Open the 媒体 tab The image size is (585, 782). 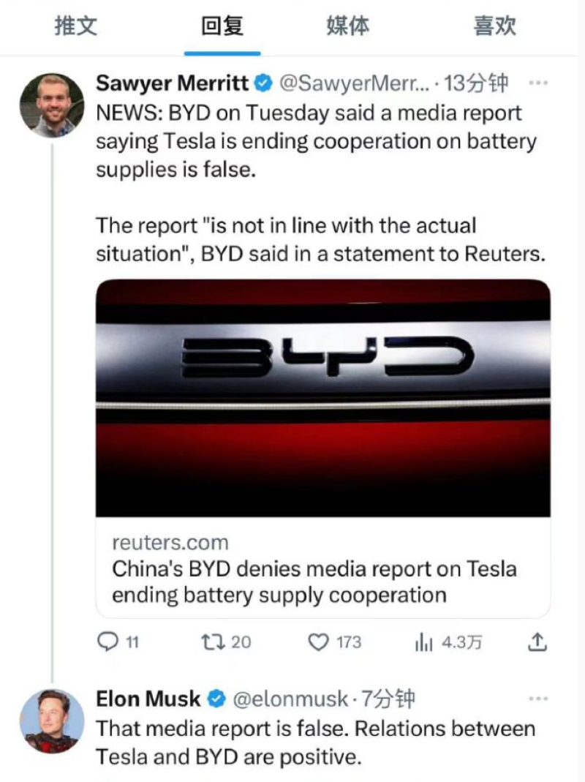(348, 26)
